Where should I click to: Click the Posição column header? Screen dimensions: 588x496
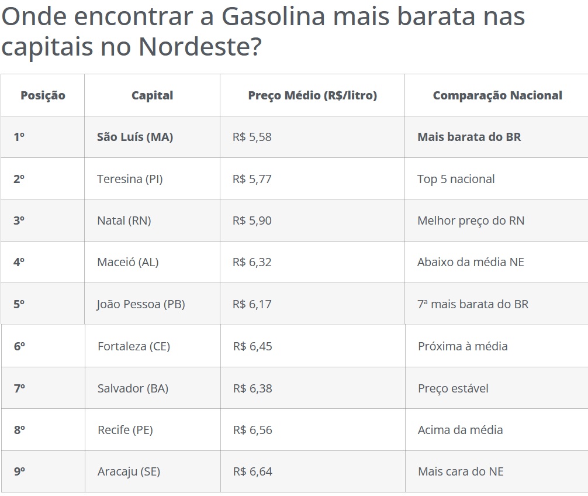point(43,95)
